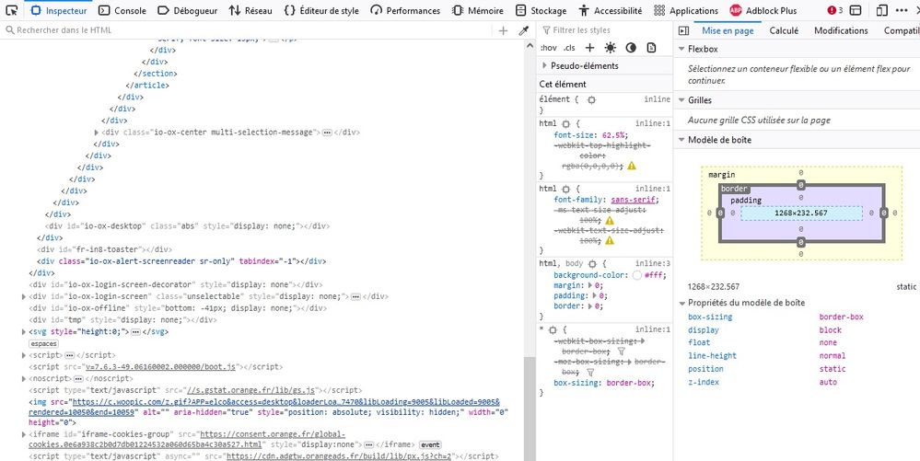The image size is (920, 461).
Task: Click the event badge on iframe
Action: [430, 445]
